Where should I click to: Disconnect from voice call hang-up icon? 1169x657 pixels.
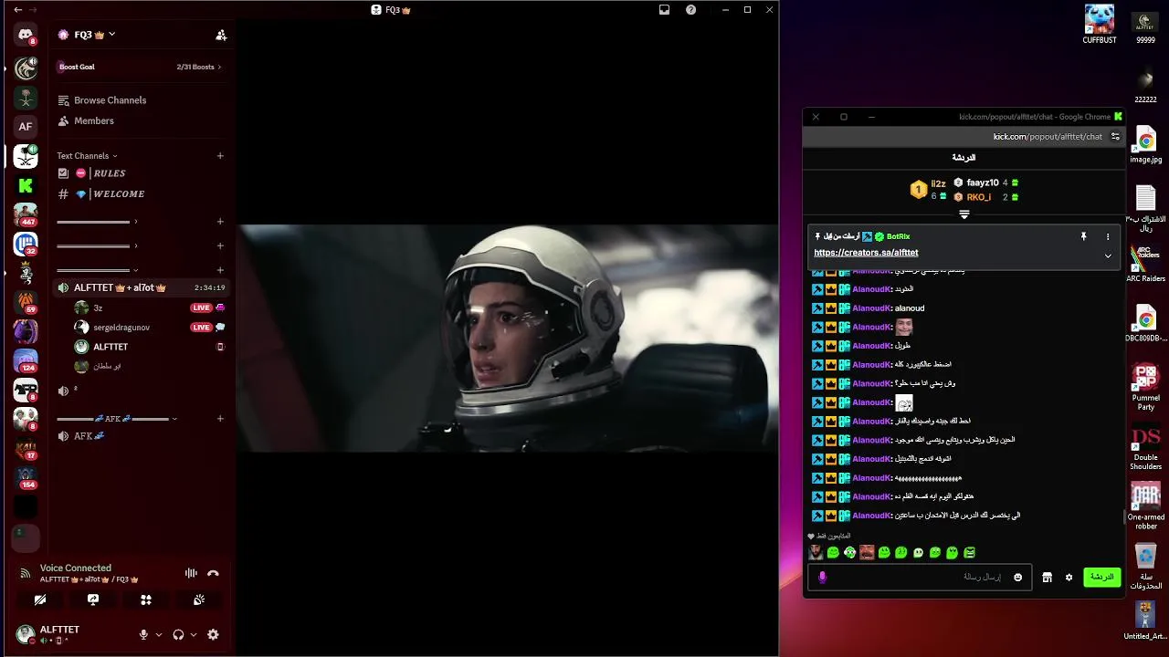[213, 573]
